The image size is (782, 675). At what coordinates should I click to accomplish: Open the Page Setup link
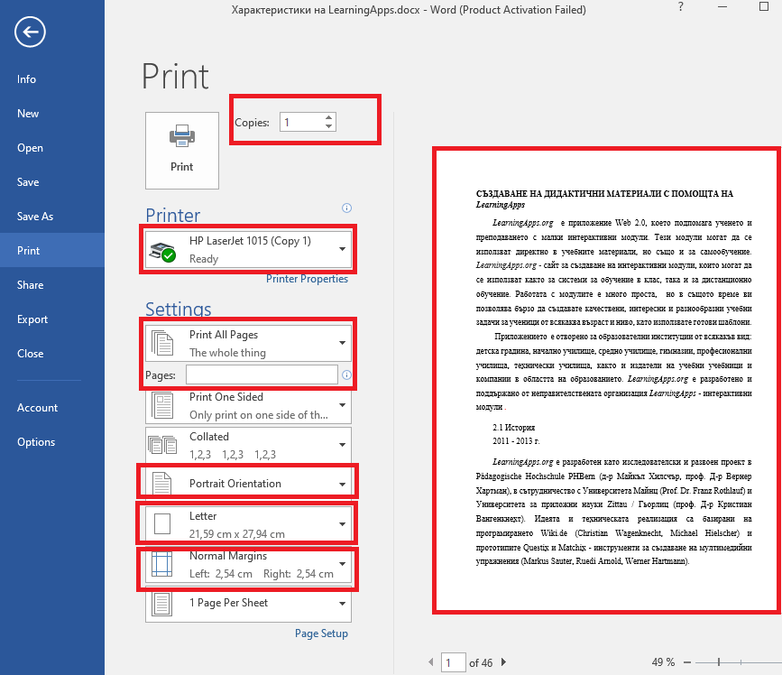(321, 633)
